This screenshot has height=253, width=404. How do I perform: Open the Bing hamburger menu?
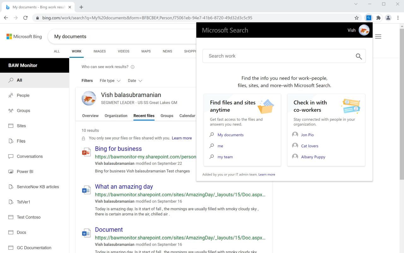pos(378,36)
